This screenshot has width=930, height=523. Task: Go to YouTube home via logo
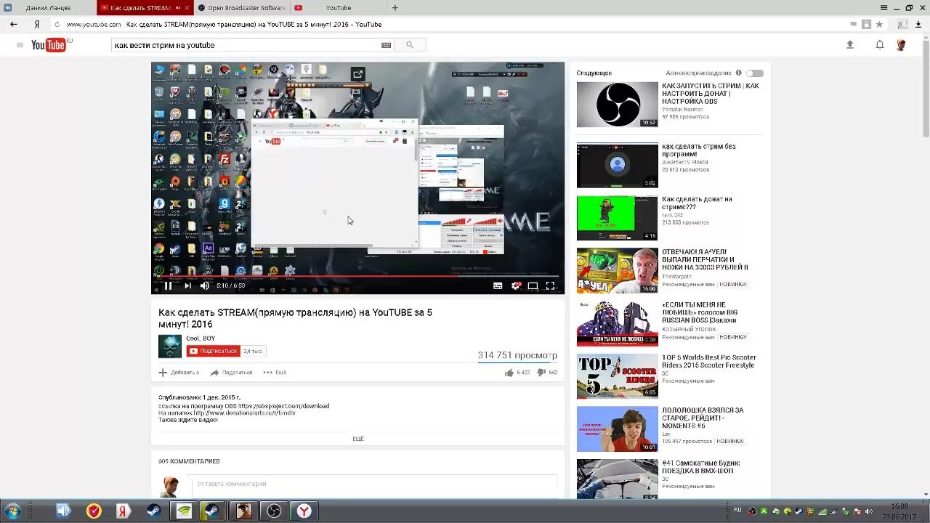pos(49,45)
